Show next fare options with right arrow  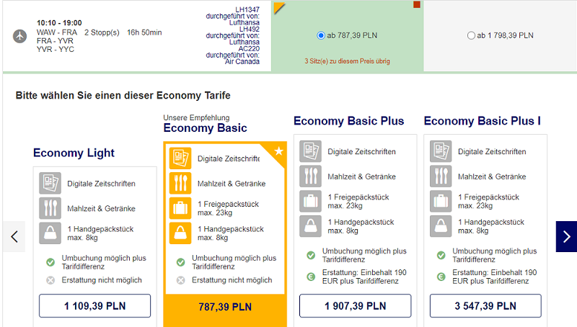pyautogui.click(x=566, y=237)
